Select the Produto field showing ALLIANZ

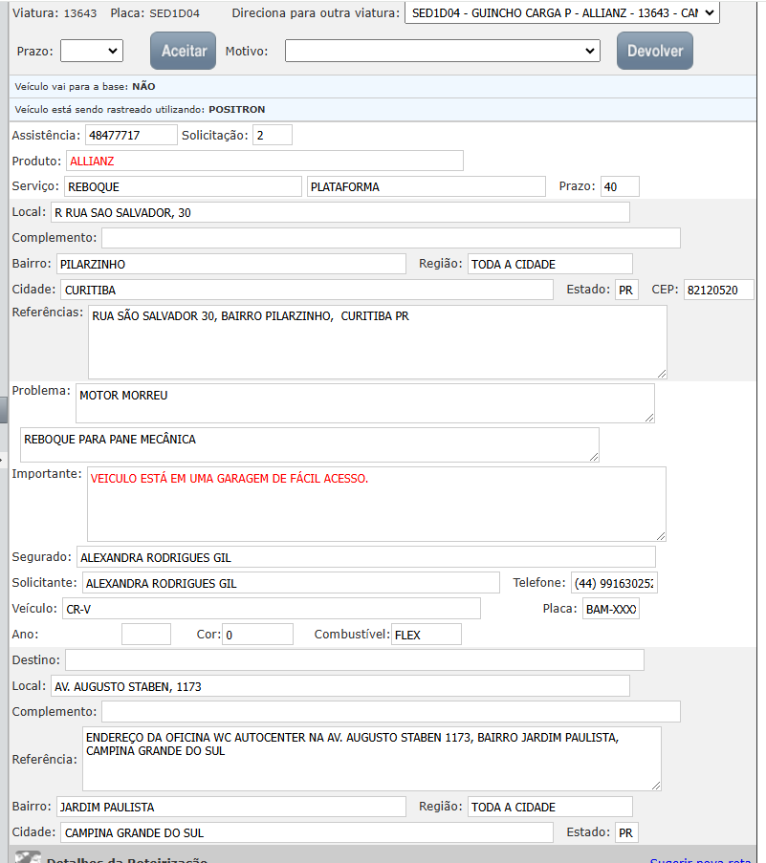tap(264, 161)
